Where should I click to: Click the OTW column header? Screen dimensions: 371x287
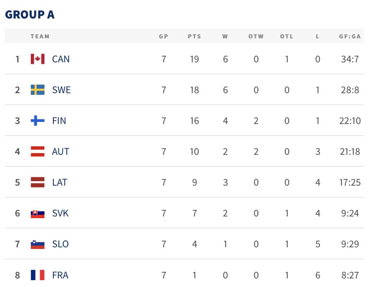click(256, 36)
